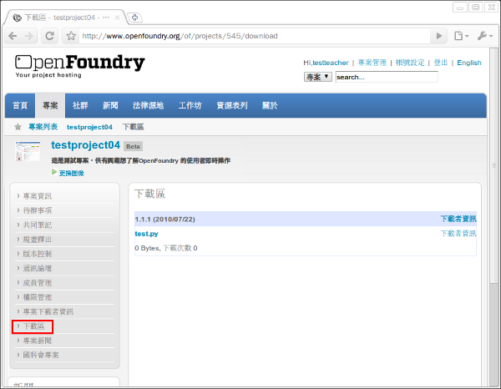Viewport: 501px width, 389px height.
Task: Open 下載者資訊 in the 1.1.1 release header
Action: [x=458, y=219]
